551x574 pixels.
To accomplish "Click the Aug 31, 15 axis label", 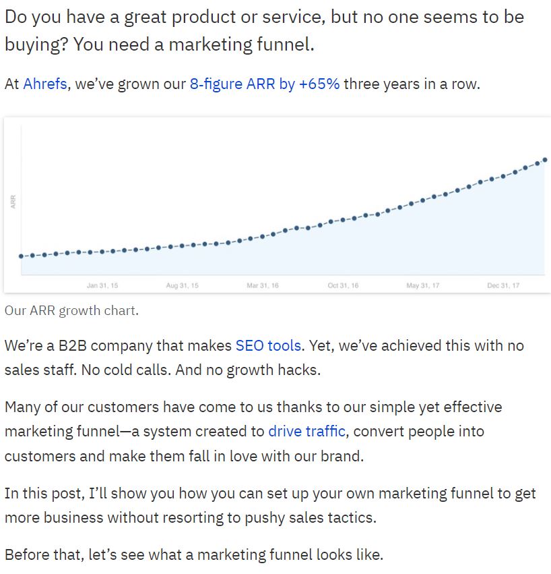I will (182, 285).
